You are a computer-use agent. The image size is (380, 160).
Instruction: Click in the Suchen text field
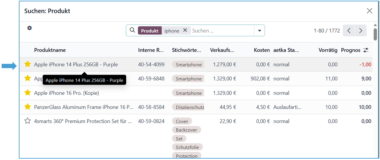[x=221, y=31]
